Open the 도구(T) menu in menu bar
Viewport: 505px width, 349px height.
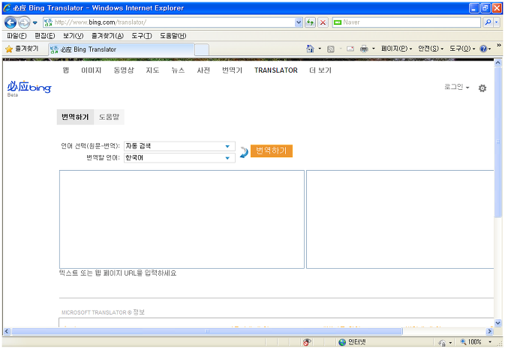pos(142,36)
